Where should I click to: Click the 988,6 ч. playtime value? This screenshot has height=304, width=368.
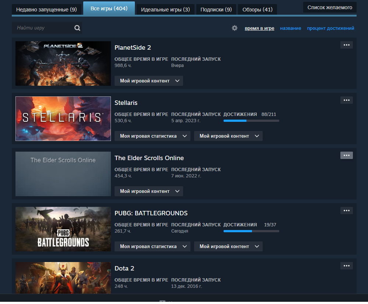tap(123, 66)
